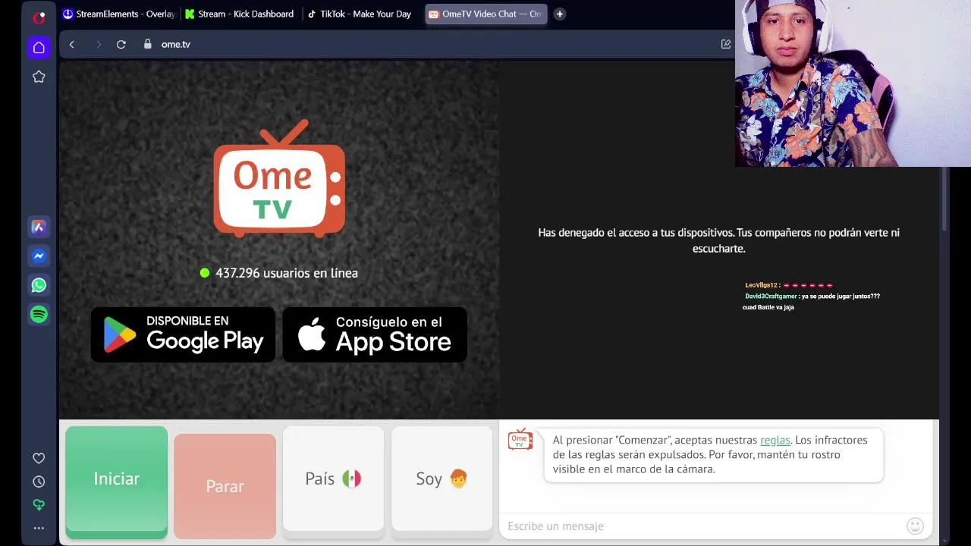Open history clock icon in sidebar
Screen dimensions: 971x546
[39, 482]
